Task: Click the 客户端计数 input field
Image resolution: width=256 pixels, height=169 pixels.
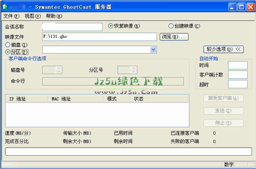Action: pos(238,75)
